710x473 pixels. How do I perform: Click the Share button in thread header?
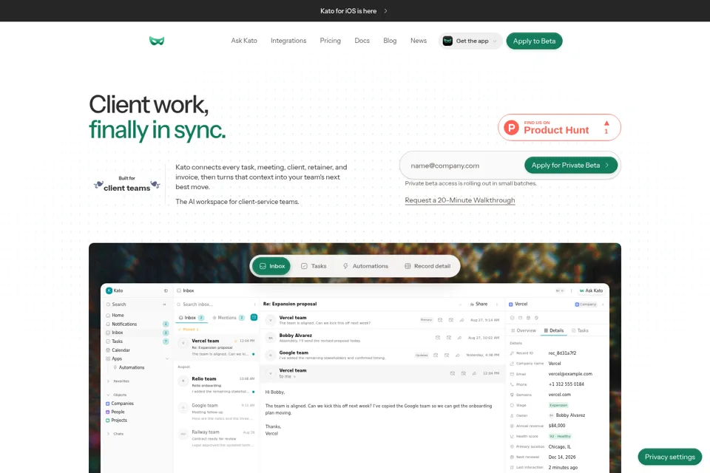[479, 304]
